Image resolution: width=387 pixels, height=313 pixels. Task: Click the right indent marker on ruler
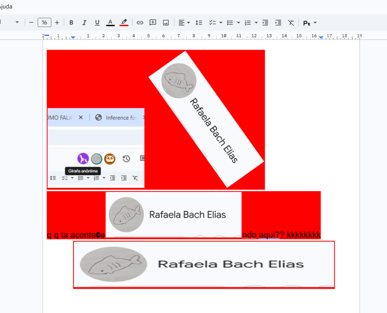click(321, 38)
